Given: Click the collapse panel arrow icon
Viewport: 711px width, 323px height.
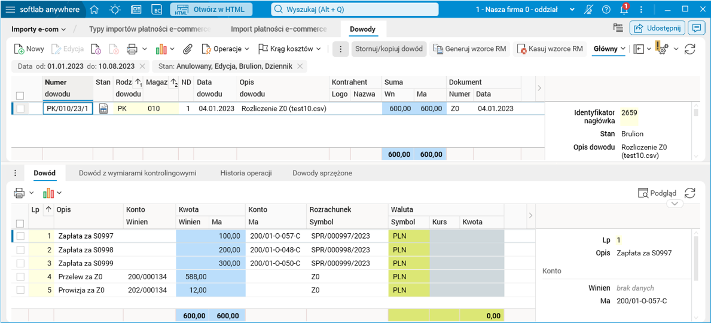Looking at the screenshot, I should point(639,48).
